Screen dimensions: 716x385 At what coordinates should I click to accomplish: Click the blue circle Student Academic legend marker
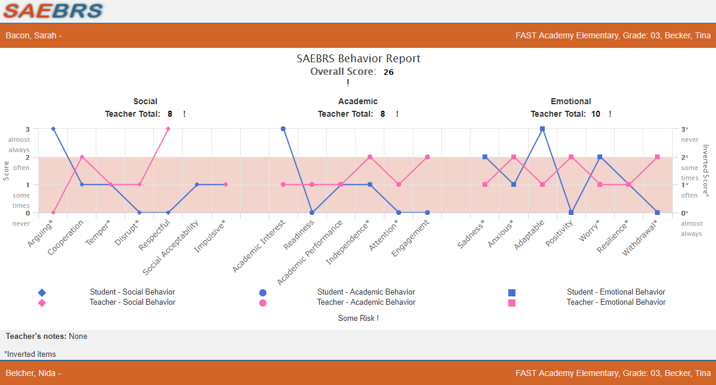coord(263,293)
